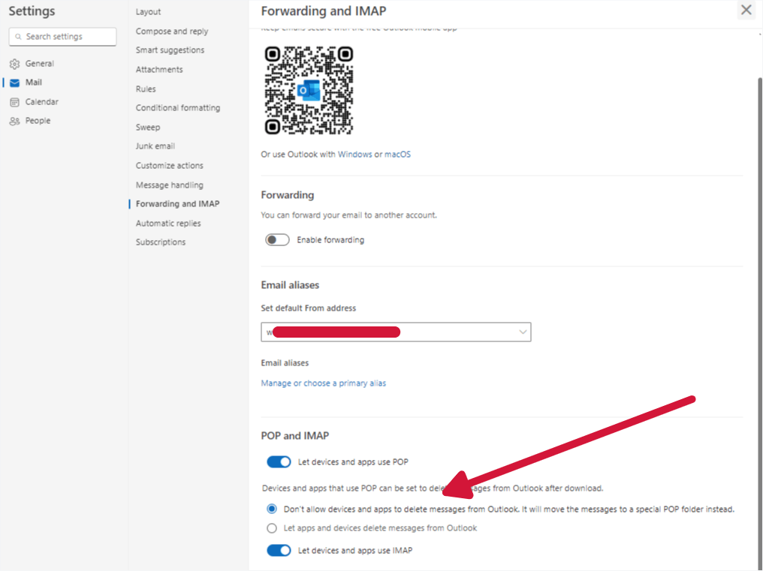The width and height of the screenshot is (763, 571).
Task: Click the Forwarding section heading
Action: coord(287,195)
